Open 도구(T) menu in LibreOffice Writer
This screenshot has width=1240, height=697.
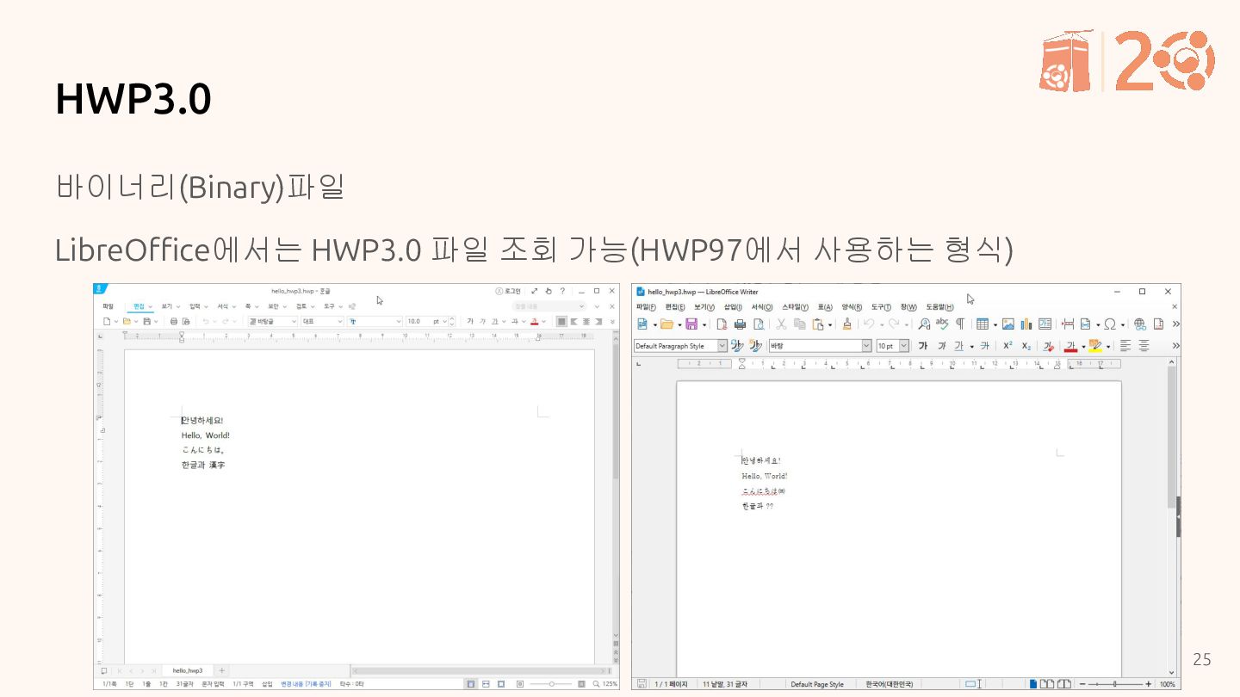click(881, 307)
